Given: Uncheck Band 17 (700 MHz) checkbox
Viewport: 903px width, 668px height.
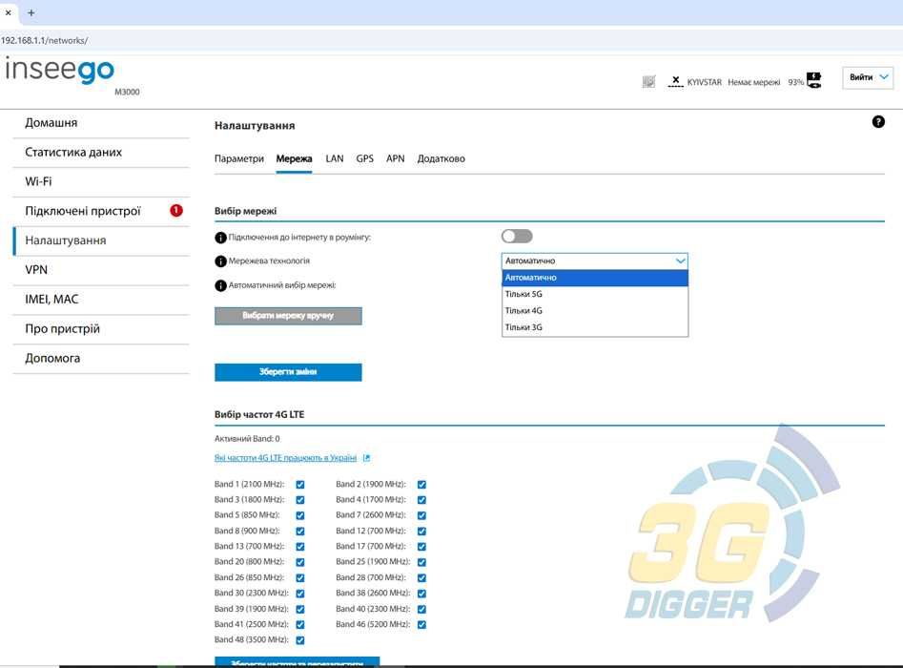Looking at the screenshot, I should pos(421,547).
